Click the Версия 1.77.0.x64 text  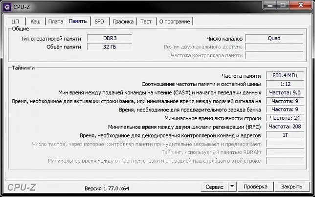coord(107,188)
